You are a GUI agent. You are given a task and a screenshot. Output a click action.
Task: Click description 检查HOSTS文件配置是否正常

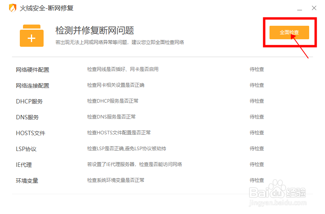119,133
